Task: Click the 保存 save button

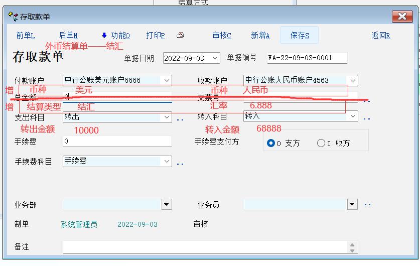Action: point(300,35)
